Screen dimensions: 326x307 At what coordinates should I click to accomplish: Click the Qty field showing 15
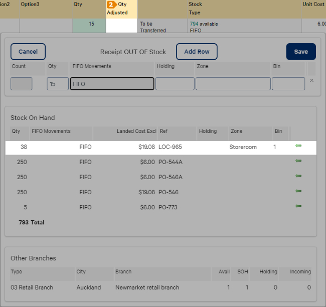(58, 84)
